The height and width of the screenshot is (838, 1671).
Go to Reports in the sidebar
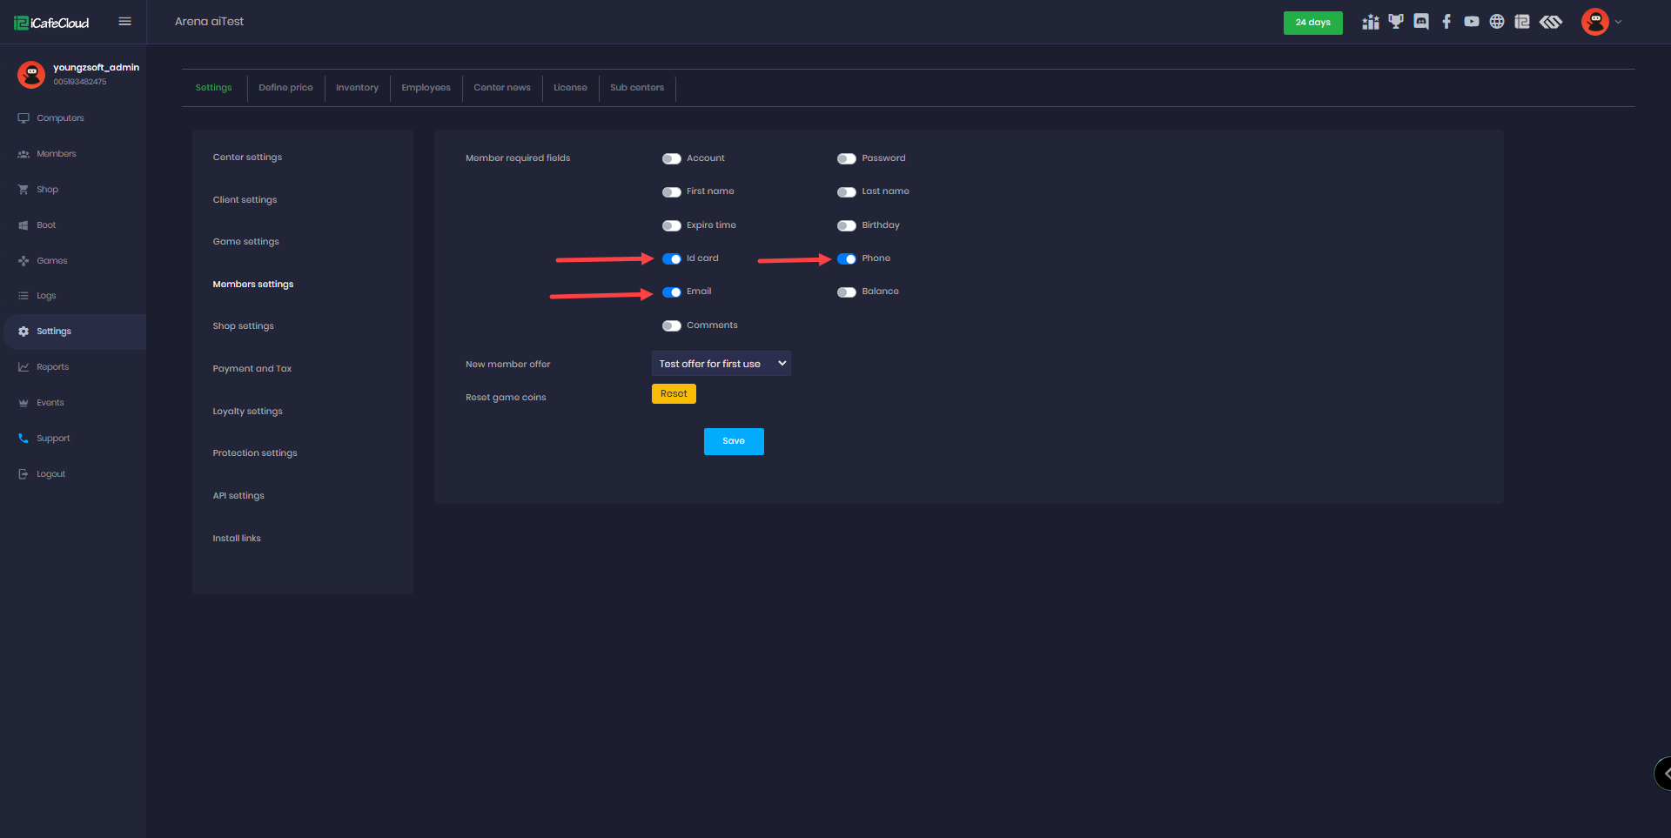pos(52,367)
